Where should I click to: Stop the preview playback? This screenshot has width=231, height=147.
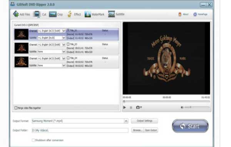131,107
